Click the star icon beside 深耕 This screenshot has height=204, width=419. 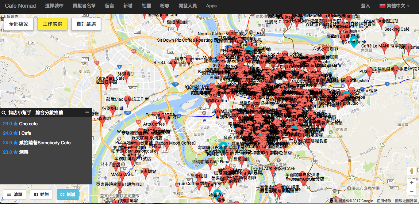[16, 152]
